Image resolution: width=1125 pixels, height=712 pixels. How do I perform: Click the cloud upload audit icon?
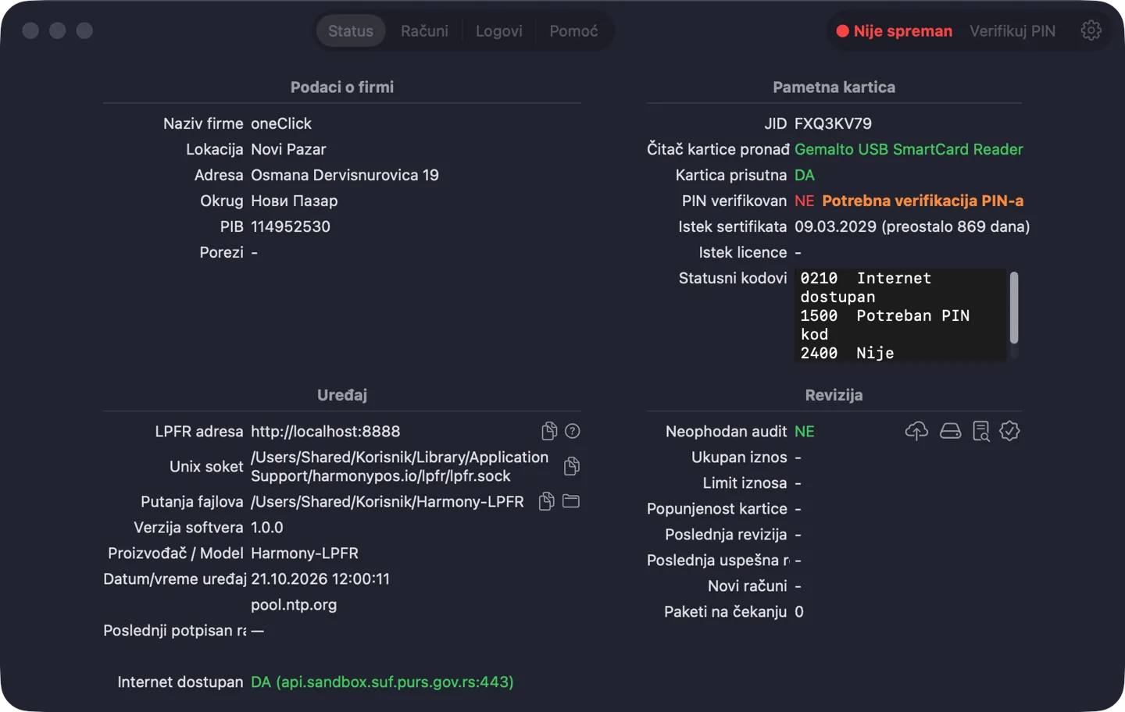point(916,431)
